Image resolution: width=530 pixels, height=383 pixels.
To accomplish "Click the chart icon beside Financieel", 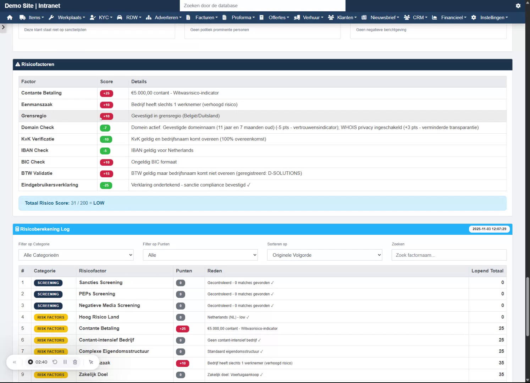I will click(435, 17).
